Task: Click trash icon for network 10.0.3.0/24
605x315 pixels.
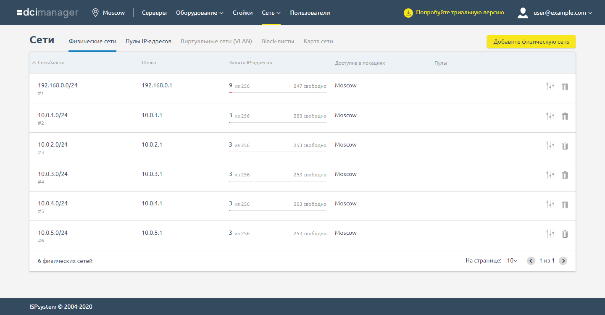Action: [565, 175]
